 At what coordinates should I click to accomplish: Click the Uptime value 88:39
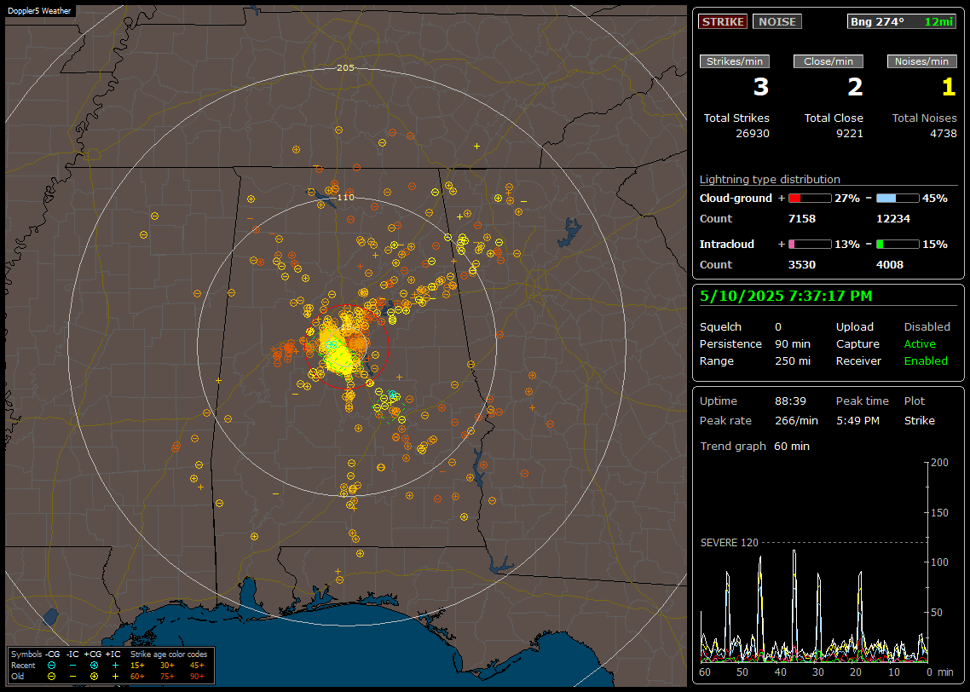click(x=791, y=401)
